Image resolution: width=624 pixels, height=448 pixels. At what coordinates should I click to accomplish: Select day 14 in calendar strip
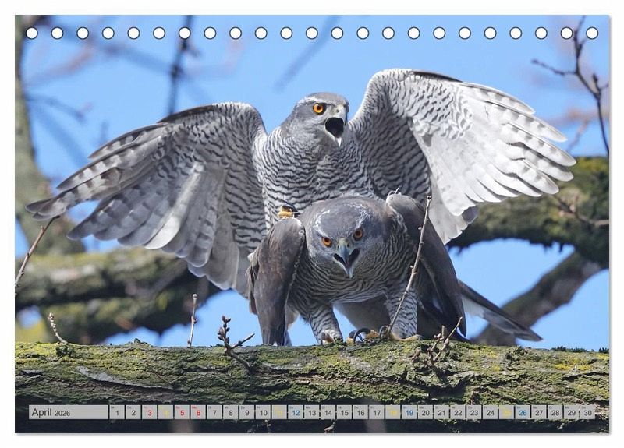coord(328,412)
